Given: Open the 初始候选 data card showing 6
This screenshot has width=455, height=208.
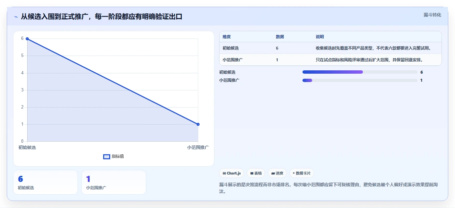Looking at the screenshot, I should [45, 182].
